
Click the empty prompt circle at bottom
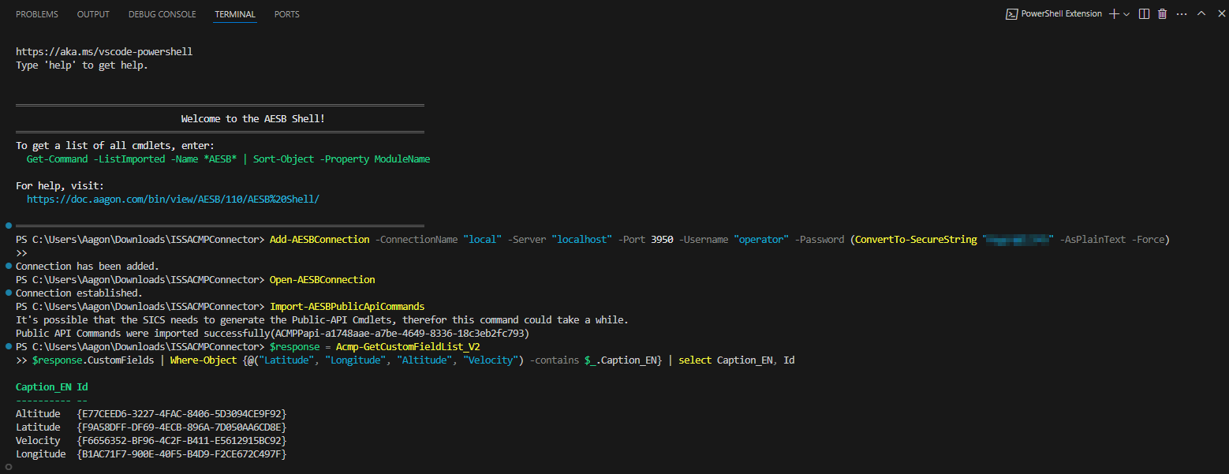click(8, 467)
